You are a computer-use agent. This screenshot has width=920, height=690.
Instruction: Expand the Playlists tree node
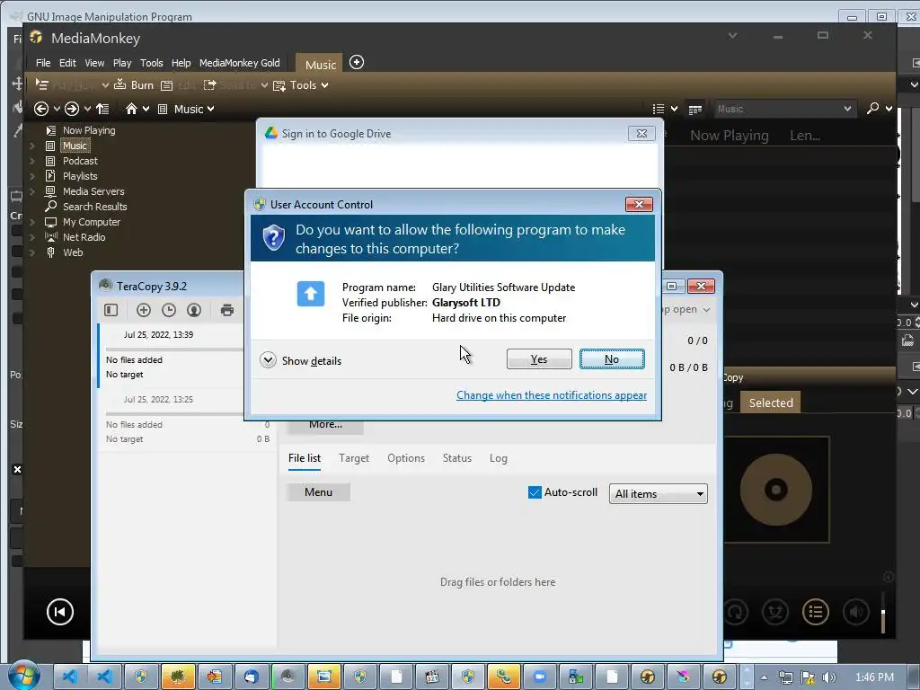[x=32, y=177]
